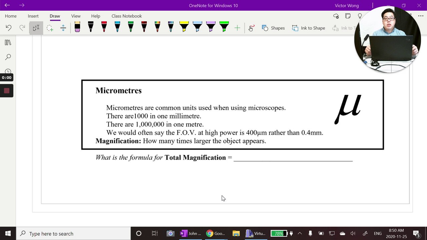This screenshot has height=240, width=427.
Task: Open the OneDrive cloud tray icon
Action: click(x=342, y=233)
